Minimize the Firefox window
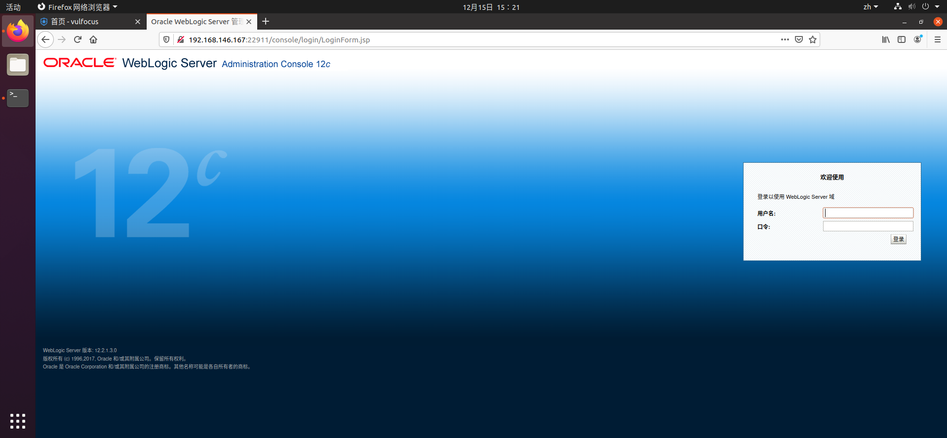Viewport: 947px width, 438px height. [905, 22]
